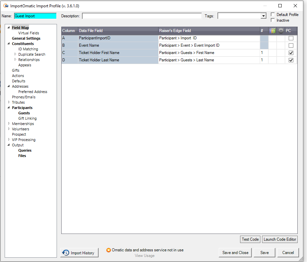Click the Save and Close button
Image resolution: width=307 pixels, height=262 pixels.
pyautogui.click(x=235, y=252)
